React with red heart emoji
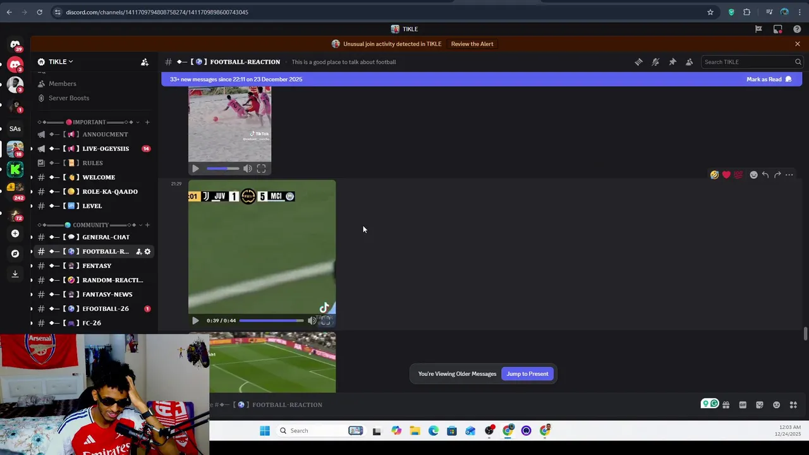 (x=726, y=175)
